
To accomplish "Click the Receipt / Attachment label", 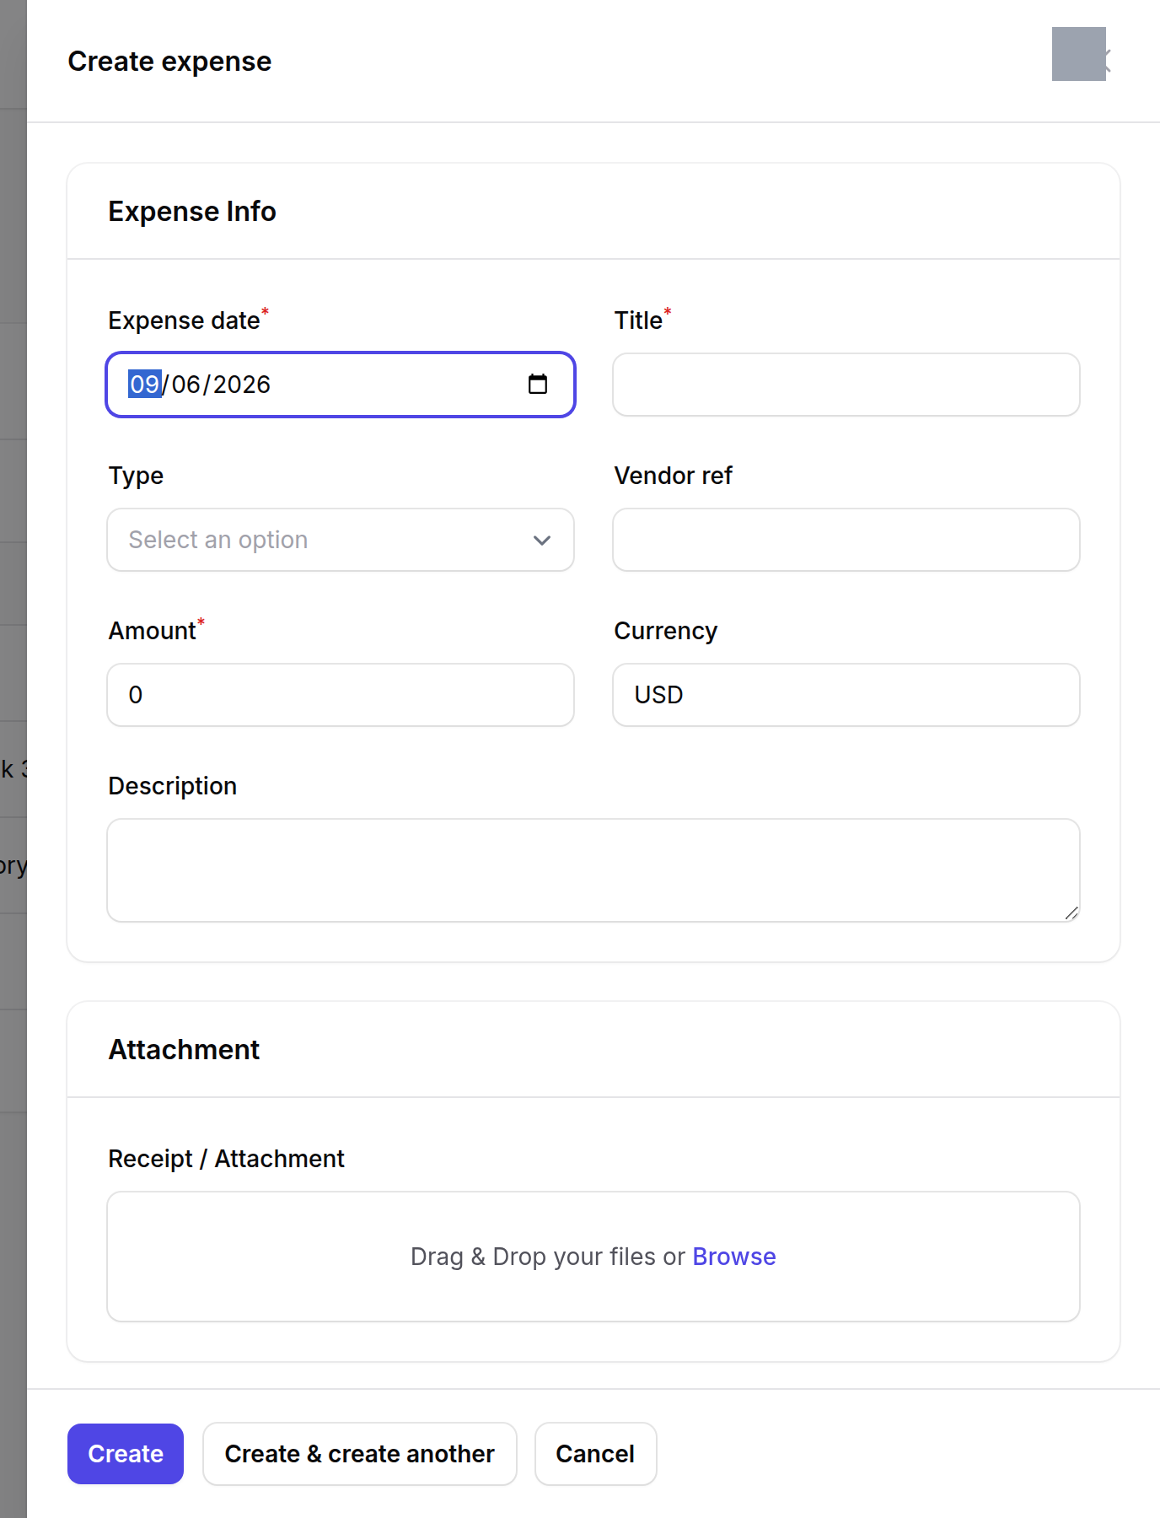I will [226, 1159].
